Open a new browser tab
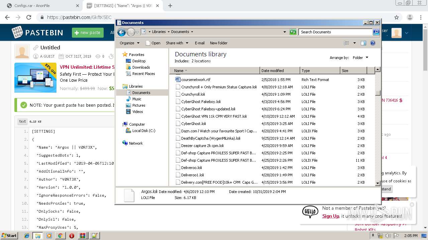This screenshot has height=240, width=428. click(x=170, y=6)
